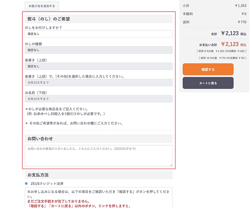
Task: Click the red お支払い合計 ￥2,123 total
Action: (230, 45)
